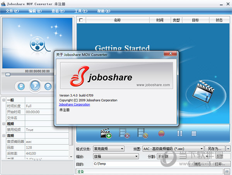Screen dimensions: 232x175
Task: Collapse the 视频 property group
Action: click(4, 124)
